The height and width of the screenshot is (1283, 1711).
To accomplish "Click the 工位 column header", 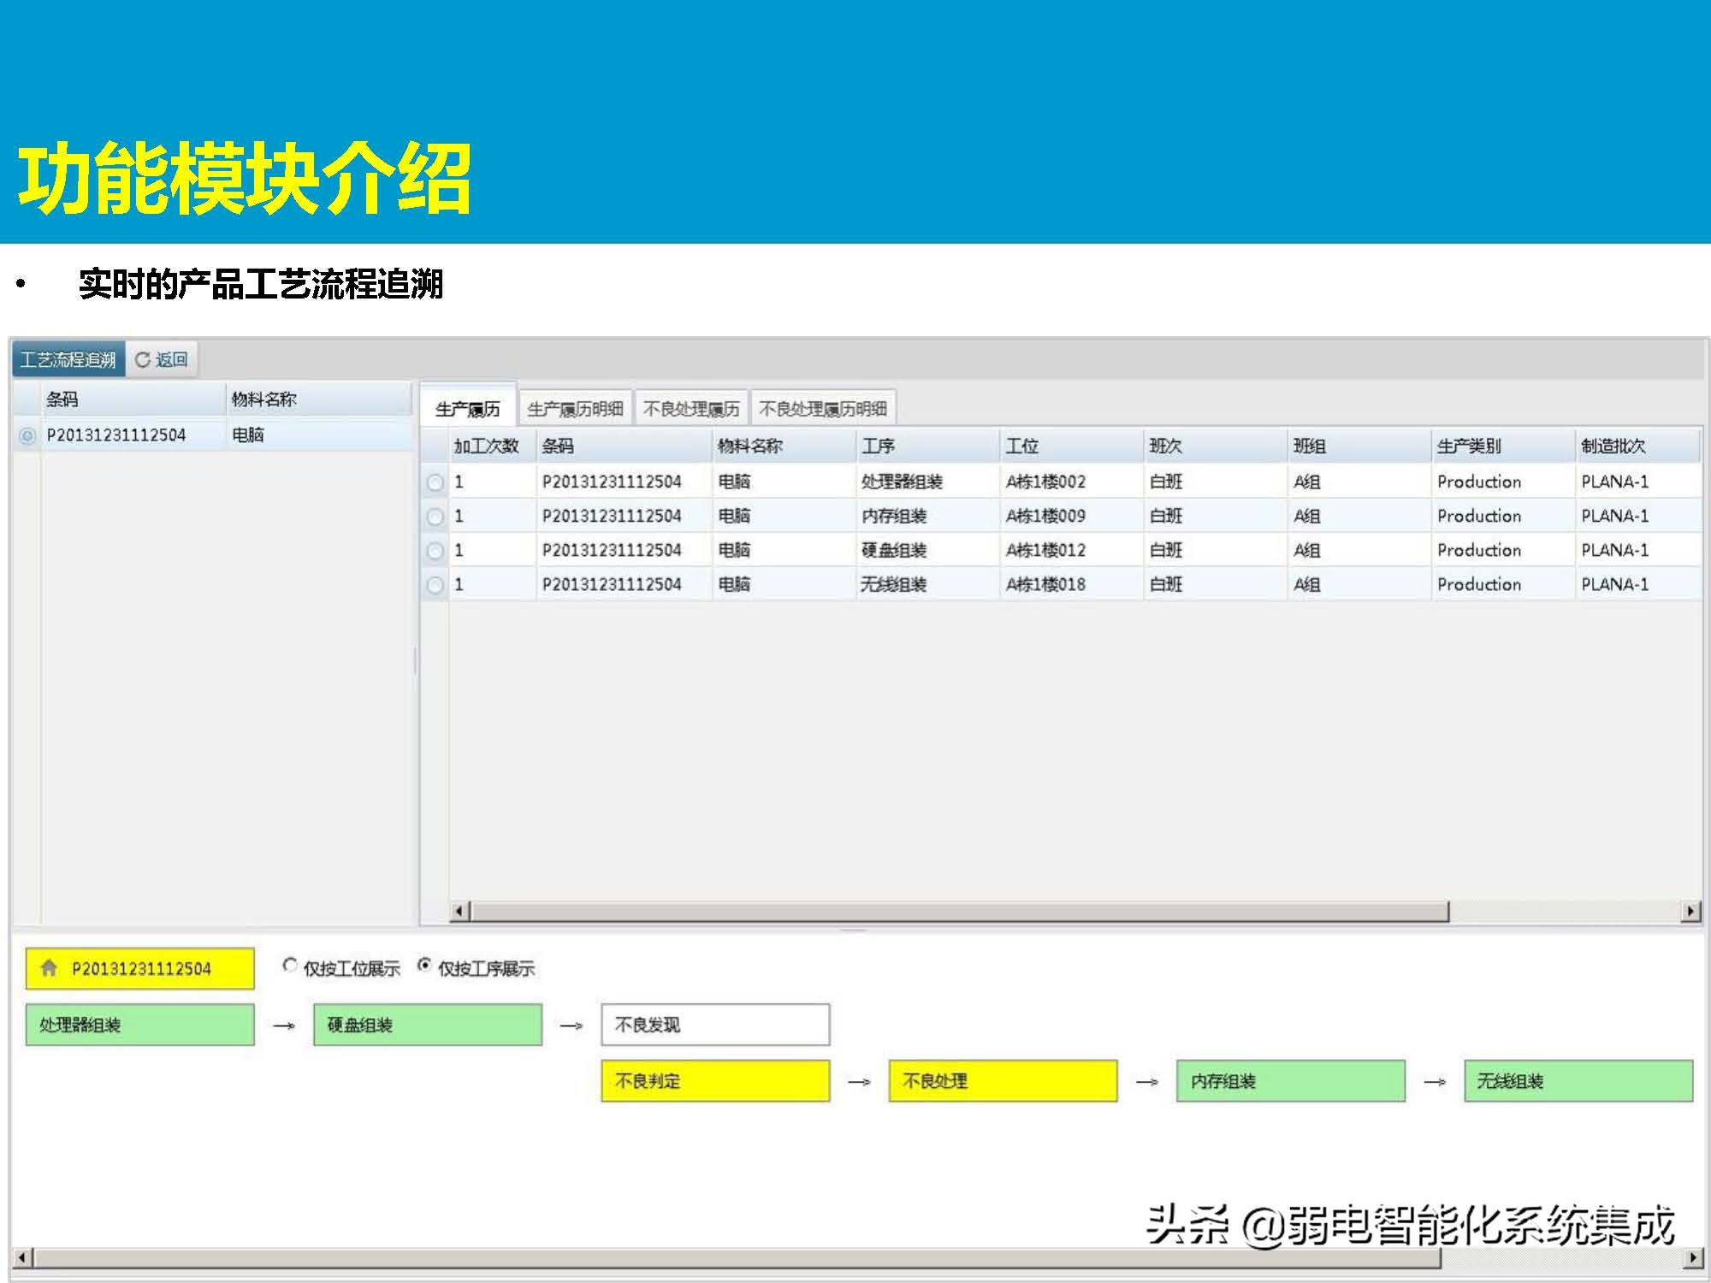I will point(1071,446).
